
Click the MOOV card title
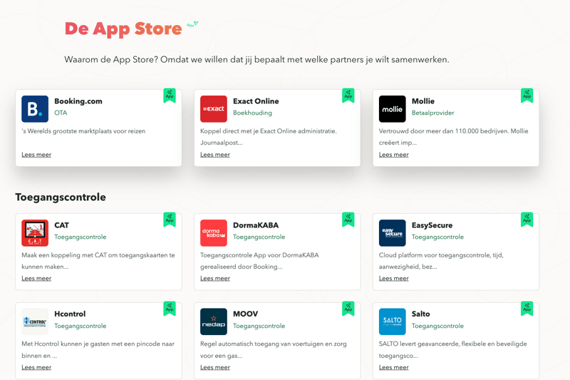click(x=245, y=314)
